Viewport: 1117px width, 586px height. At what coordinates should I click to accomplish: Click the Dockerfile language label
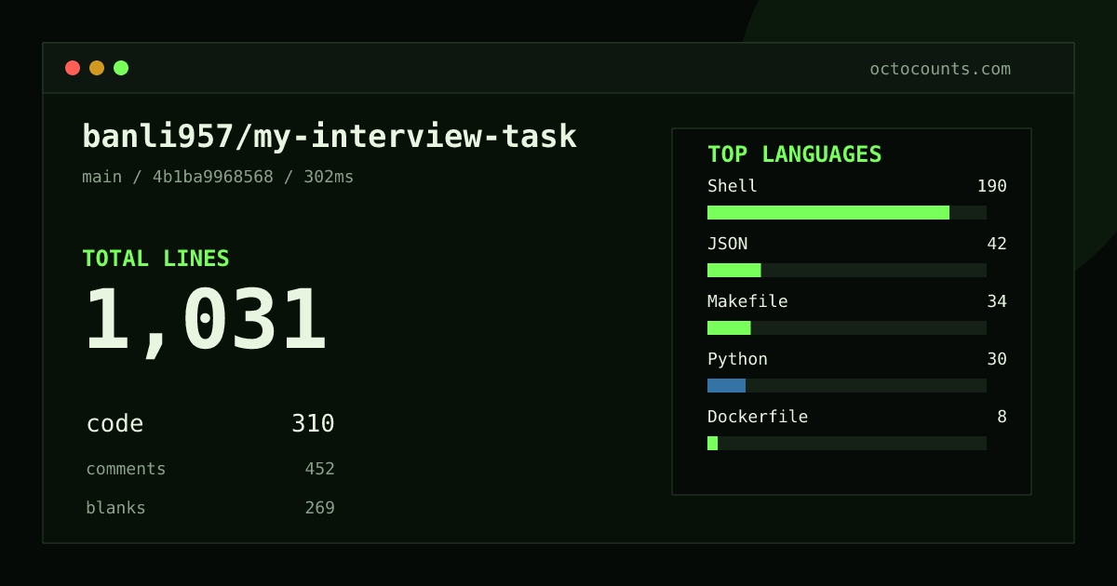(x=758, y=417)
